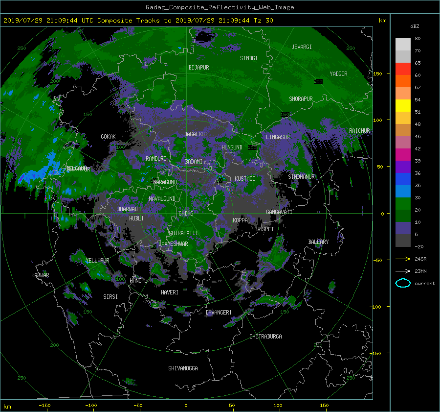Click the dBZ legend heading
Screen dimensions: 440x412
415,26
